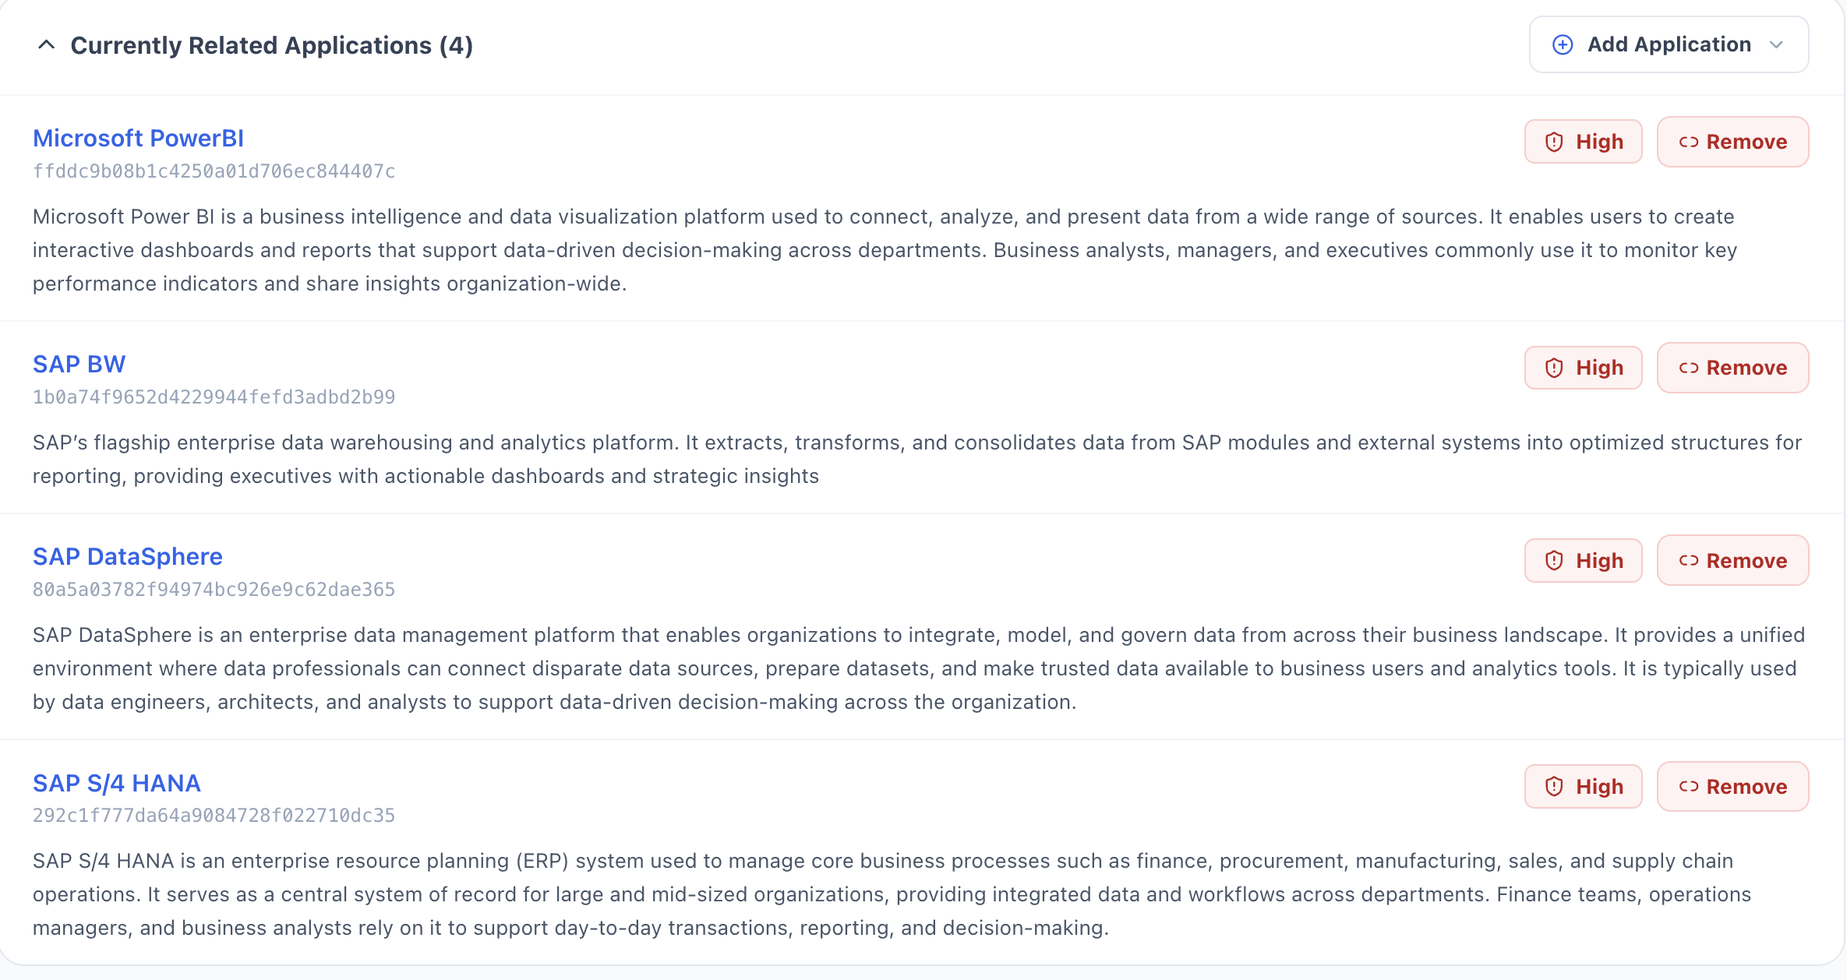Image resolution: width=1847 pixels, height=980 pixels.
Task: Click the shield icon for SAP DataSphere
Action: pos(1554,560)
